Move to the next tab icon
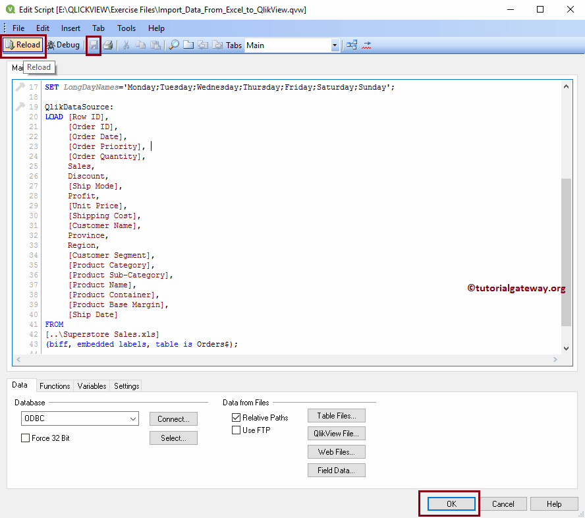This screenshot has width=585, height=518. tap(216, 45)
